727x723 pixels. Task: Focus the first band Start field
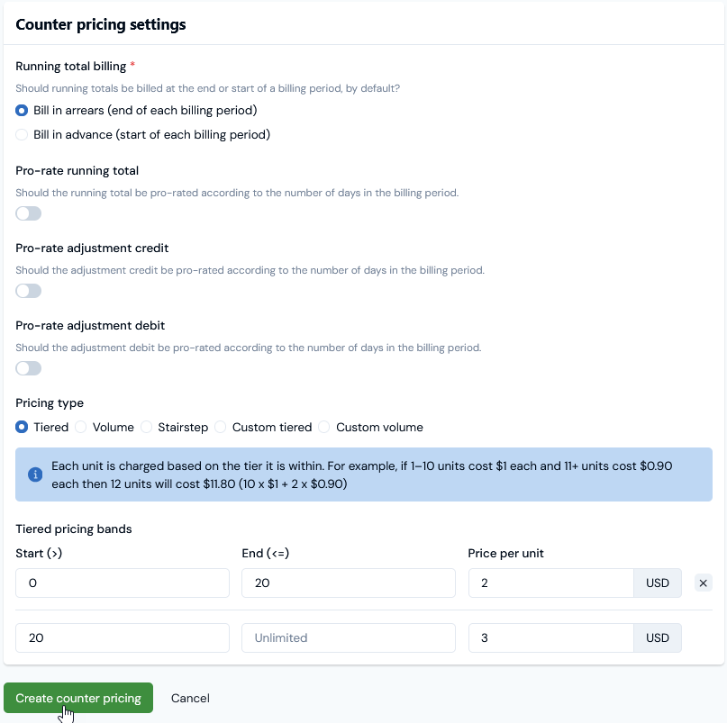pos(123,583)
